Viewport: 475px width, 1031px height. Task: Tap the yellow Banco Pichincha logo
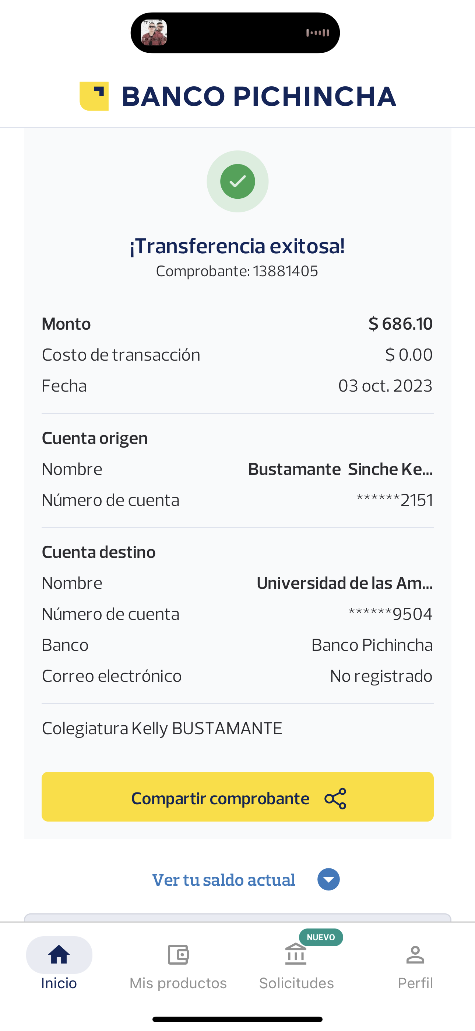[94, 96]
